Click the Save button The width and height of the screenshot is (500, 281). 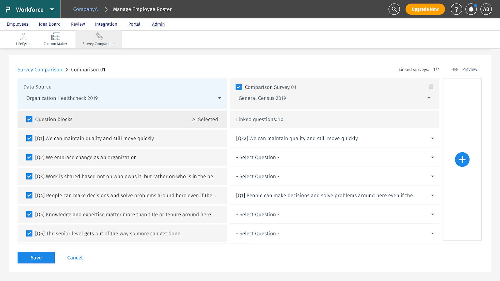click(36, 258)
